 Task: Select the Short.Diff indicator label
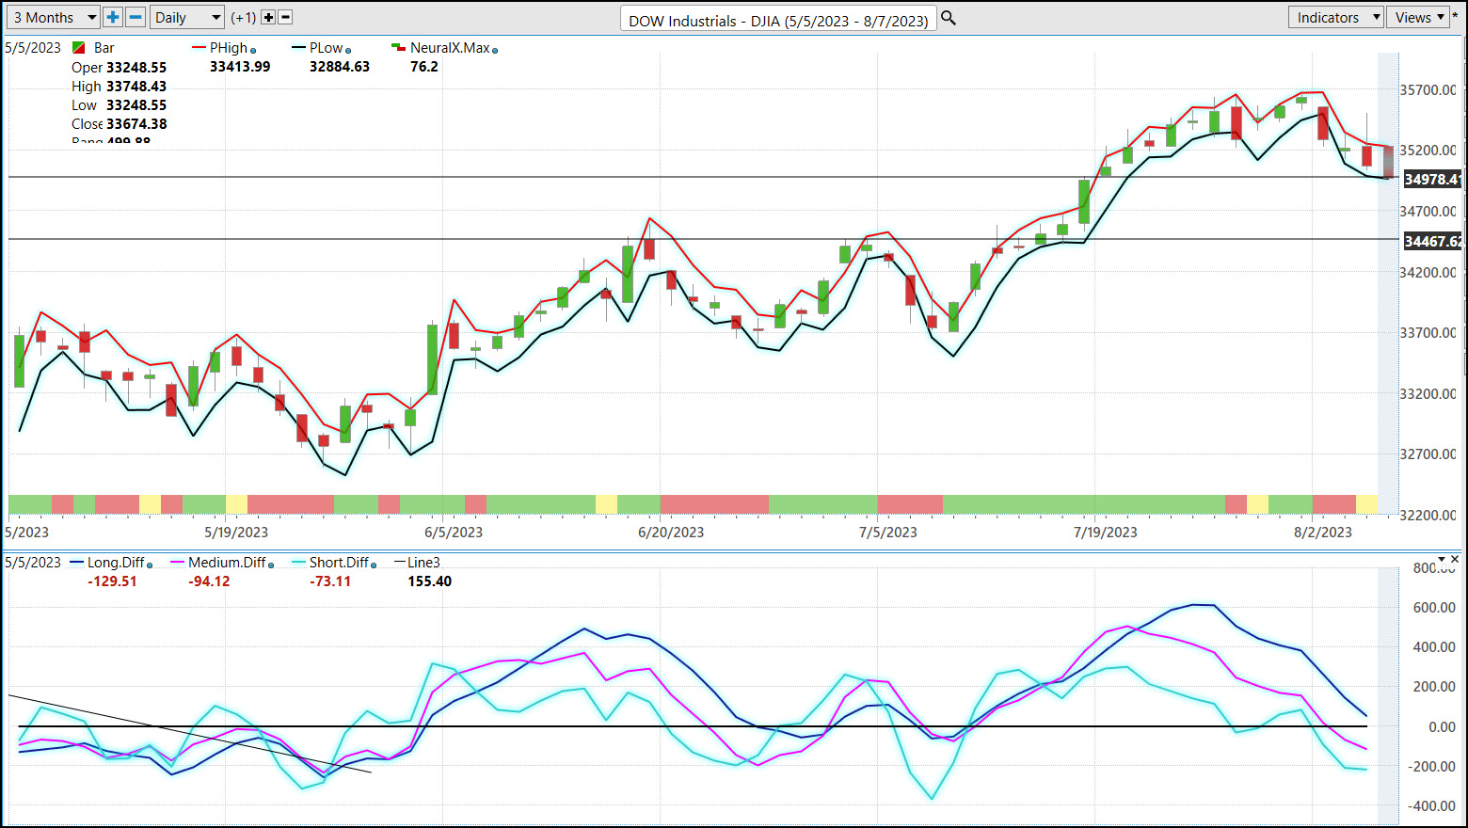pos(339,563)
